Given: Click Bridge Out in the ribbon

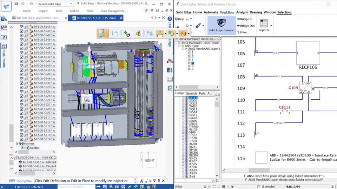Looking at the screenshot, I should [246, 26].
